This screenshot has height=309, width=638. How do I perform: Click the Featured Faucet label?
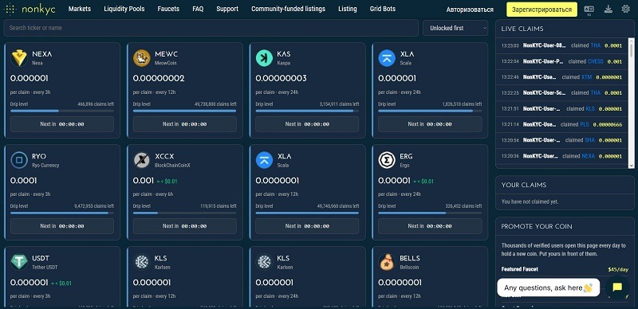pos(520,269)
